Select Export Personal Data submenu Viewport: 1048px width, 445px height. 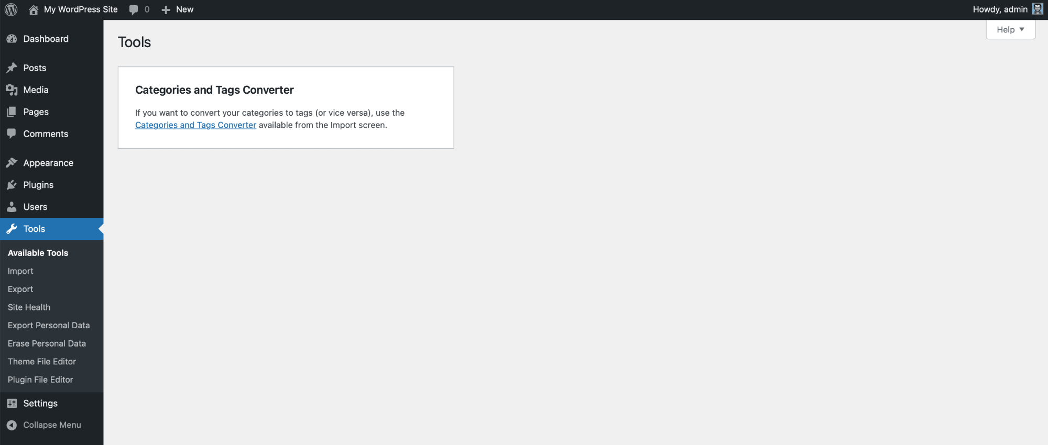click(x=49, y=326)
